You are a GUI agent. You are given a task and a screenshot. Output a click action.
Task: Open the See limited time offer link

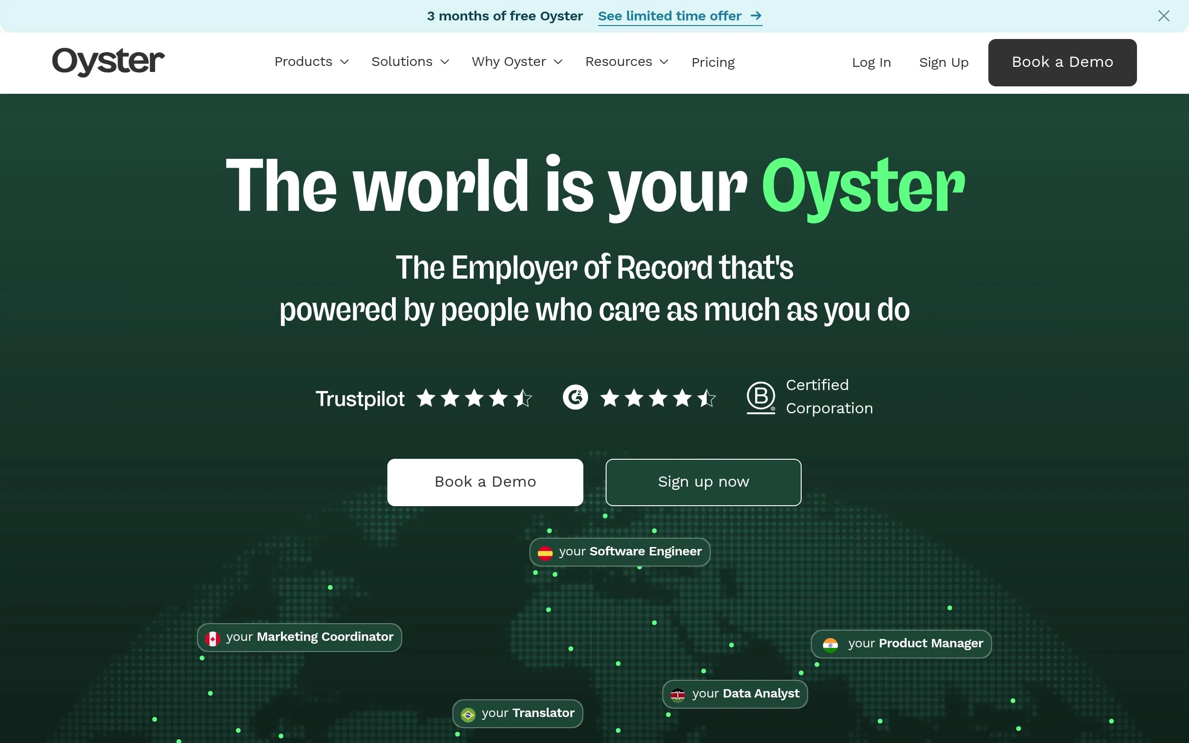[x=680, y=16]
